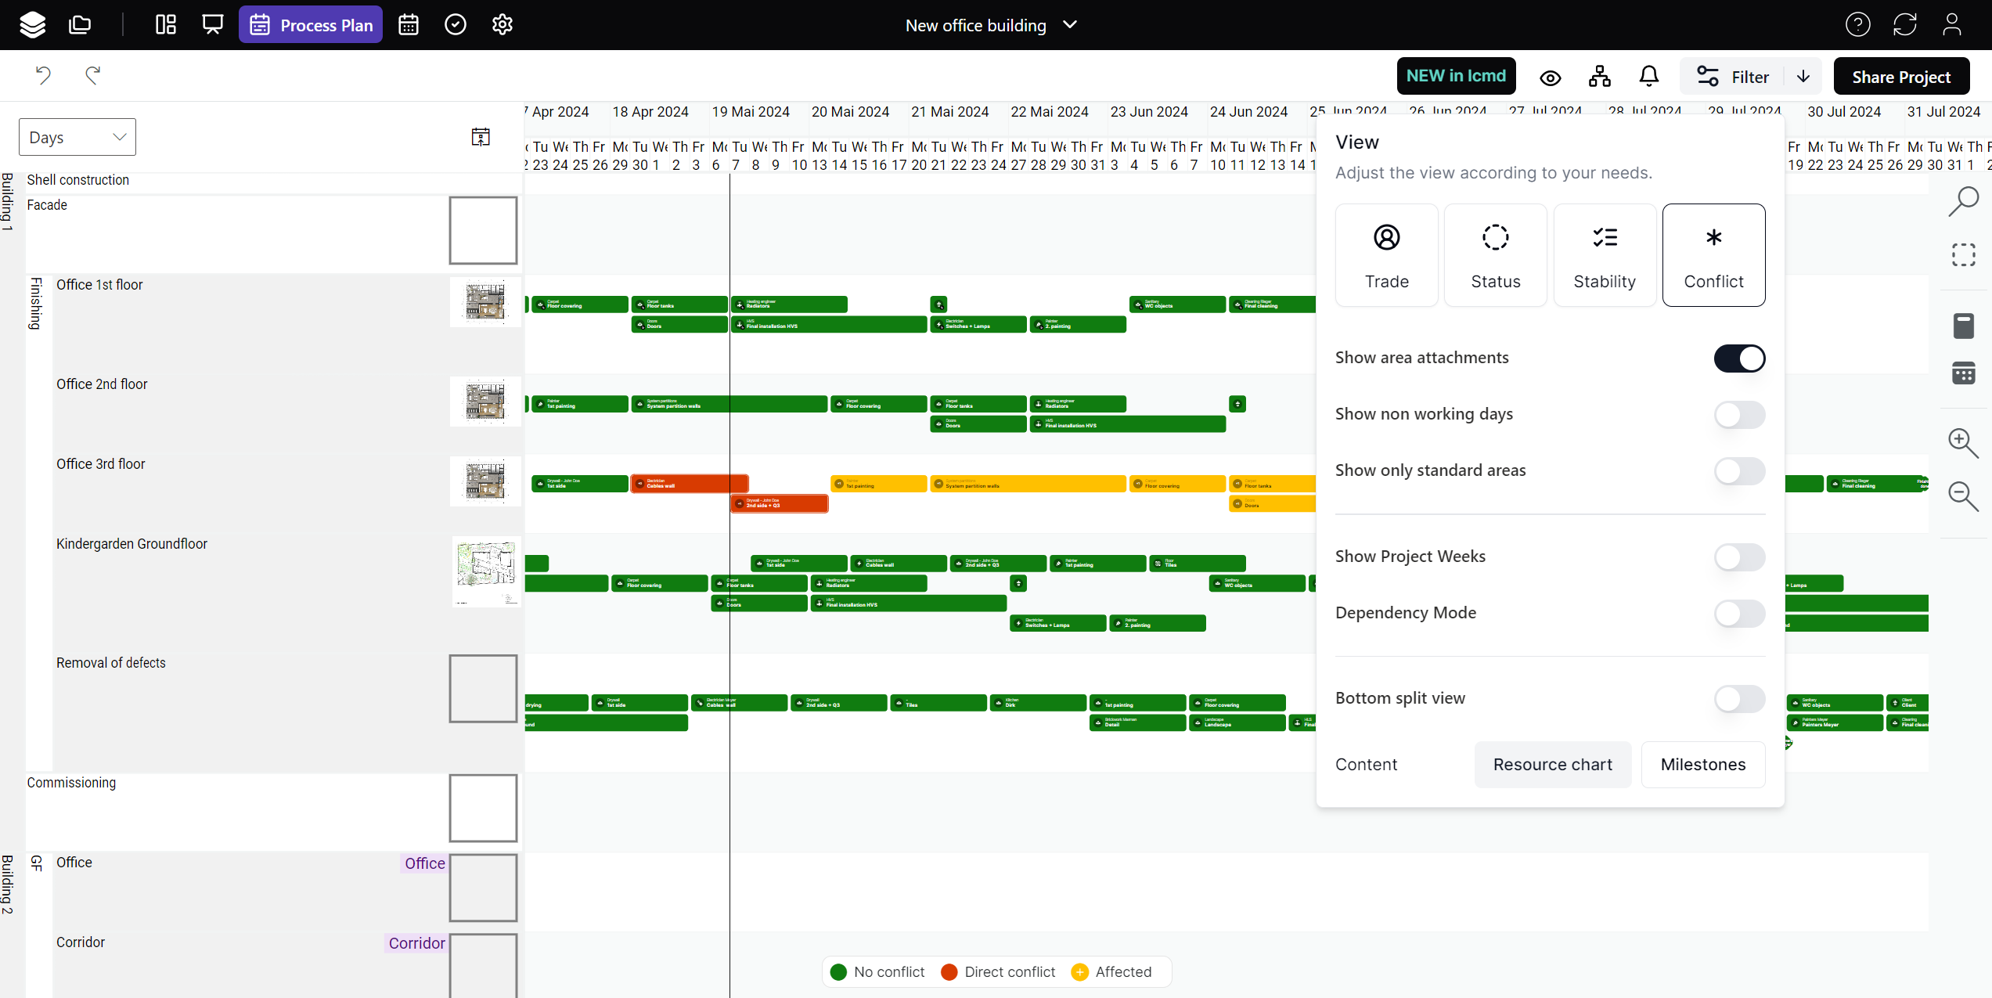This screenshot has width=1992, height=998.
Task: Click the dashed selection rectangle icon
Action: 1963,255
